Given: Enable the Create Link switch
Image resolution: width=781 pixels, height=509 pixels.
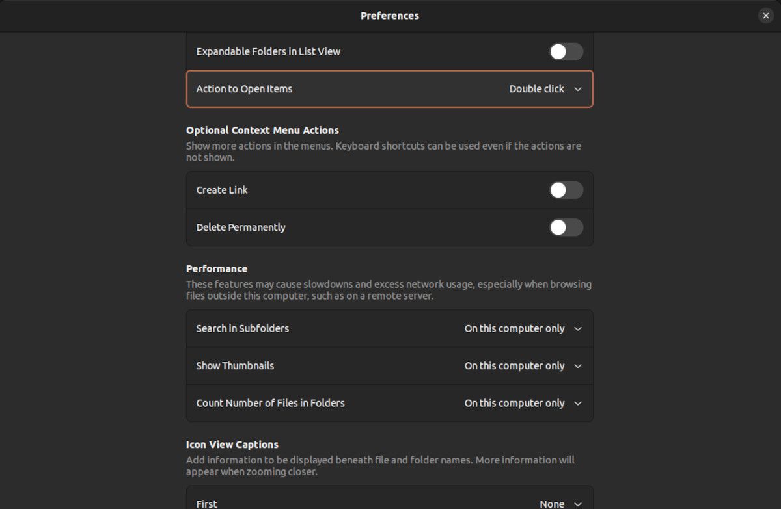Looking at the screenshot, I should [566, 190].
